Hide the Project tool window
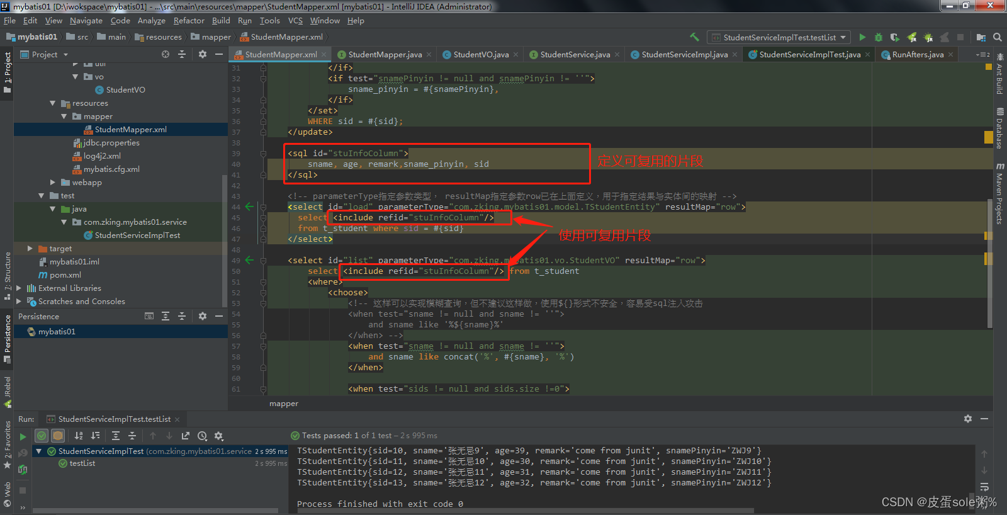 [219, 54]
